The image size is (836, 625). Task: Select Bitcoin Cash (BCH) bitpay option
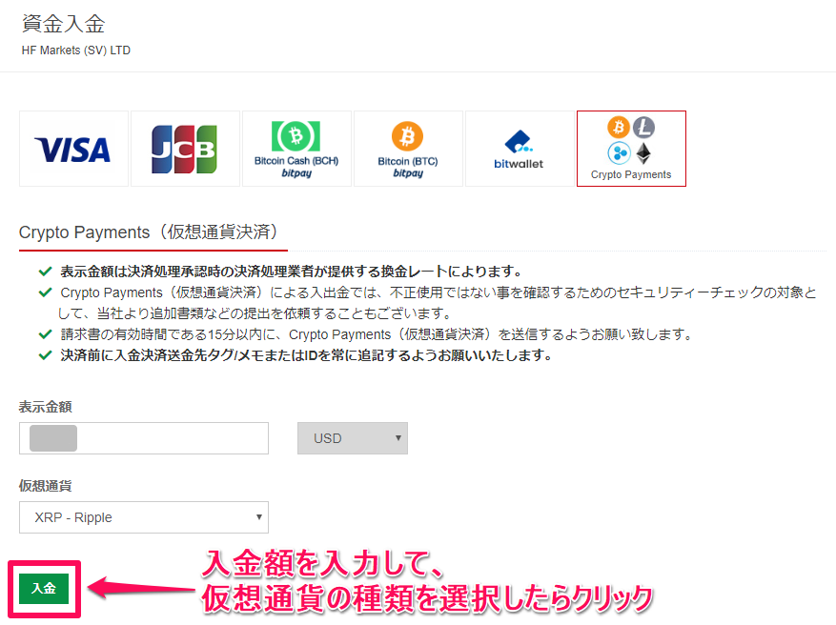(x=296, y=149)
